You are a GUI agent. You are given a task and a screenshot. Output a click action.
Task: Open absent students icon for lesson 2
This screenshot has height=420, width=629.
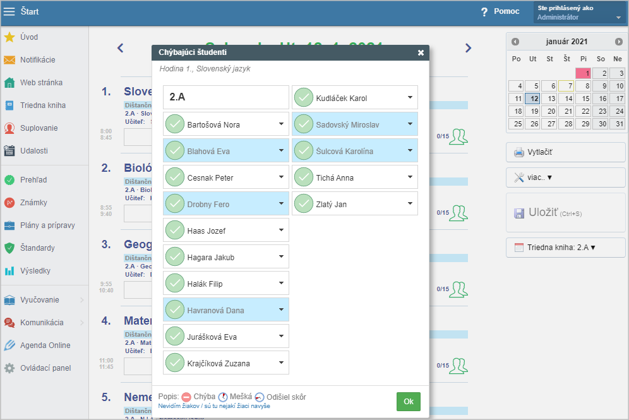pos(458,213)
